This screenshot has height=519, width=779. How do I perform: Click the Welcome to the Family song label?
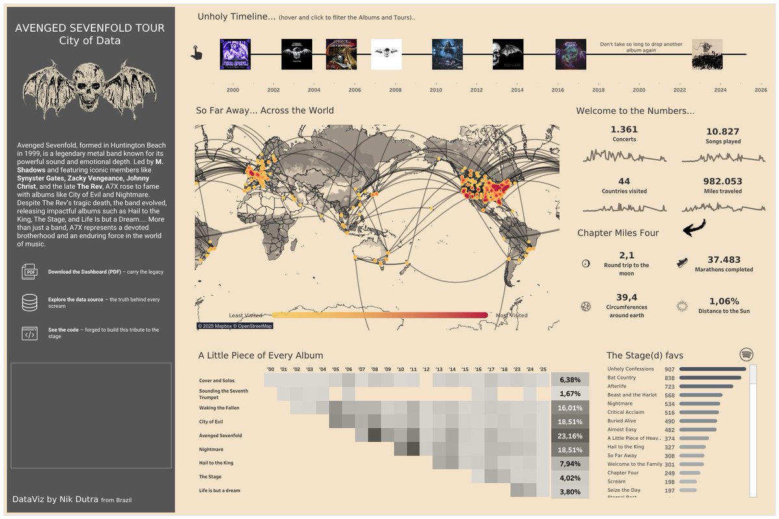click(x=635, y=465)
